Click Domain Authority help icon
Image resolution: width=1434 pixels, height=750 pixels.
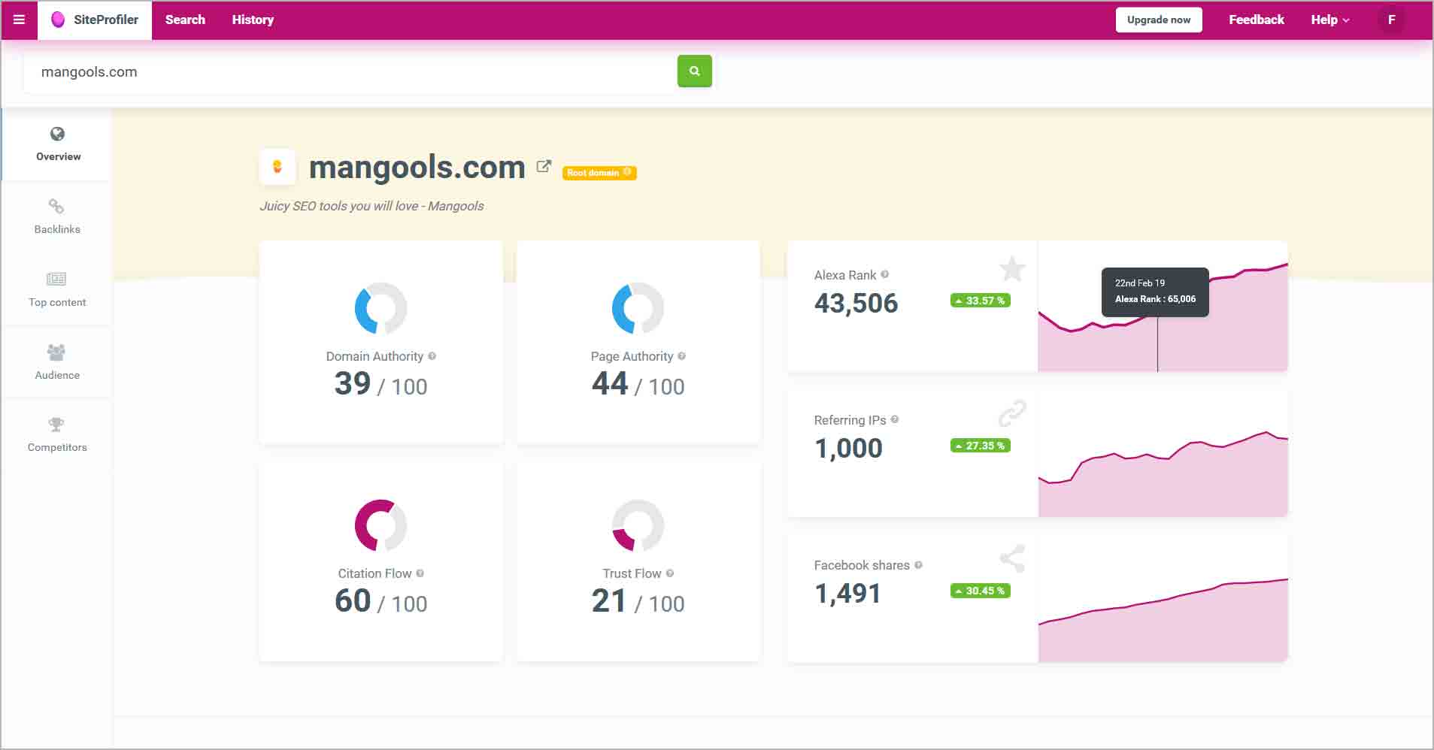point(432,356)
